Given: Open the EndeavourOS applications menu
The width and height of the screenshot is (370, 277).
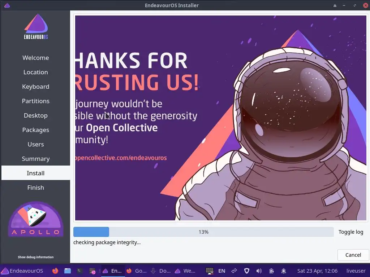Looking at the screenshot, I should [22, 271].
